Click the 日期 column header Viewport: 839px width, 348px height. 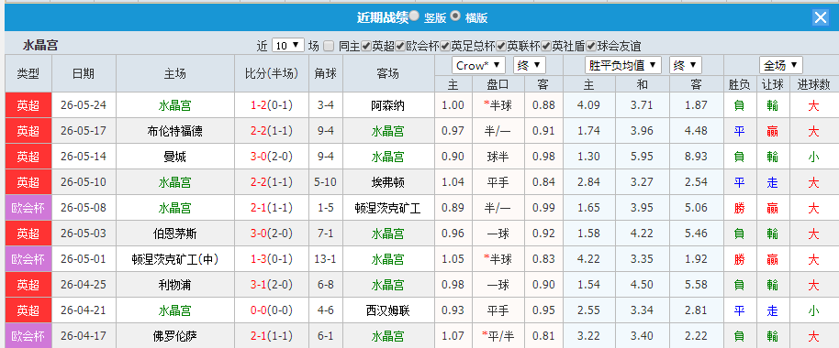click(x=84, y=73)
